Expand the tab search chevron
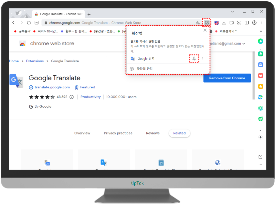This screenshot has height=204, width=276. tap(232, 12)
